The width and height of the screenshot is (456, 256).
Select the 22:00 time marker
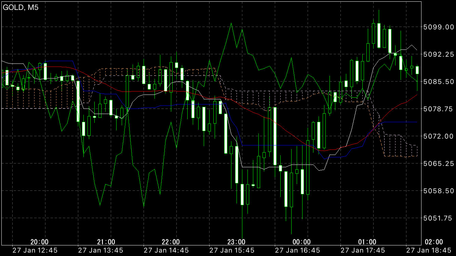tap(171, 242)
